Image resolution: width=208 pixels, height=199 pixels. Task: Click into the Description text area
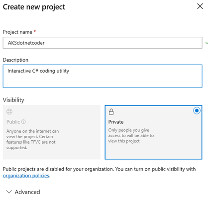pyautogui.click(x=103, y=76)
